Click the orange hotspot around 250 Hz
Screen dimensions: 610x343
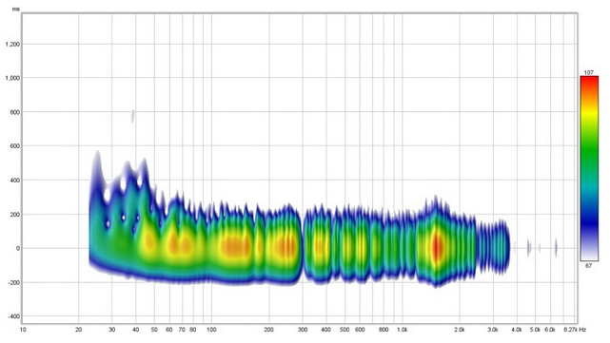click(287, 247)
